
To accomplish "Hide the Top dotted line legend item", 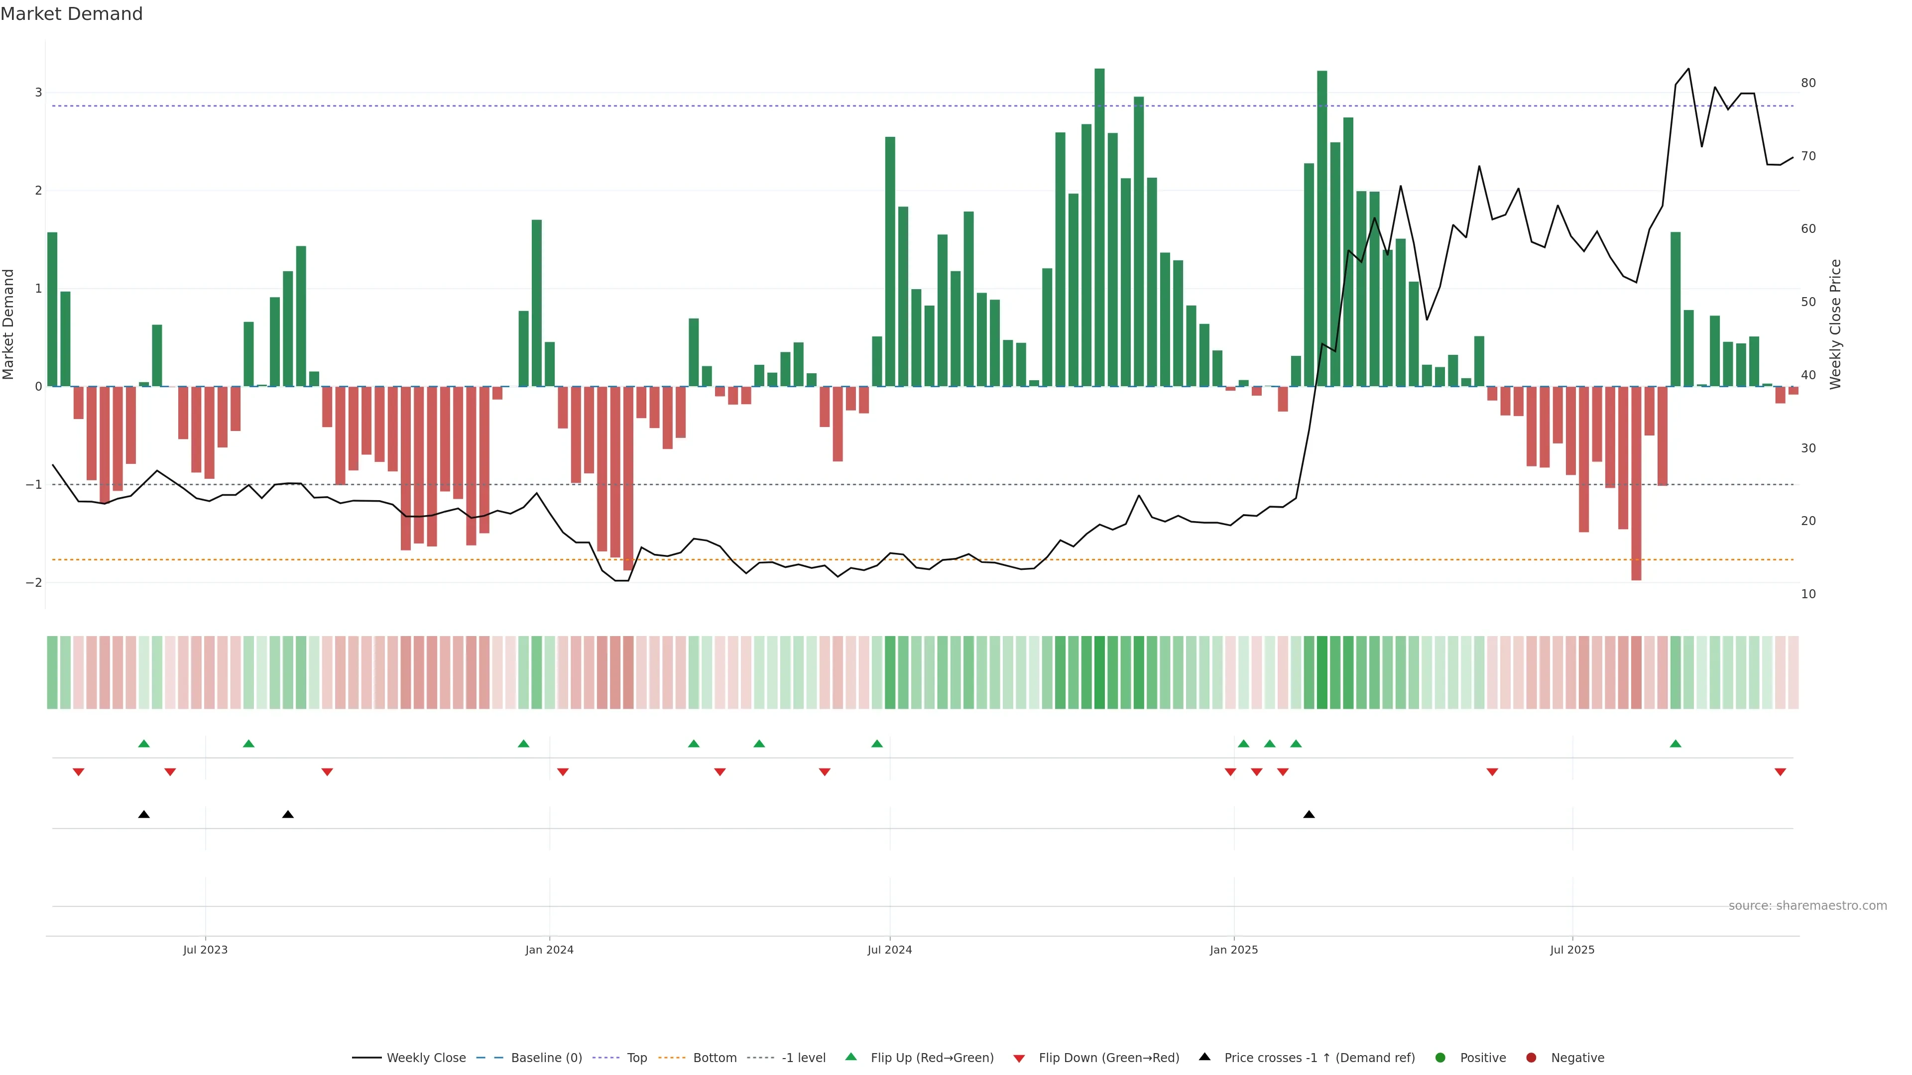I will click(x=636, y=1057).
